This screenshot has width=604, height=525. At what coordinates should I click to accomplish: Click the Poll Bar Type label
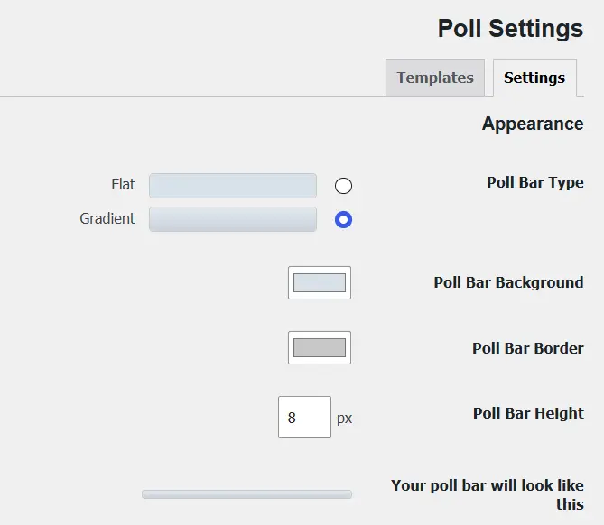pos(535,182)
